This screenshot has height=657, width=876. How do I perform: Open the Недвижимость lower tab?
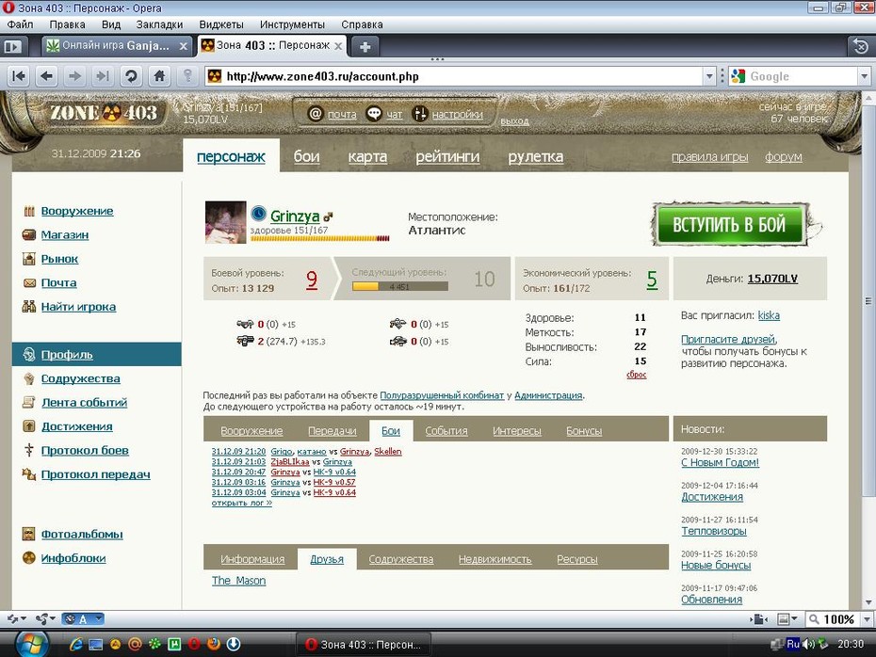tap(495, 559)
